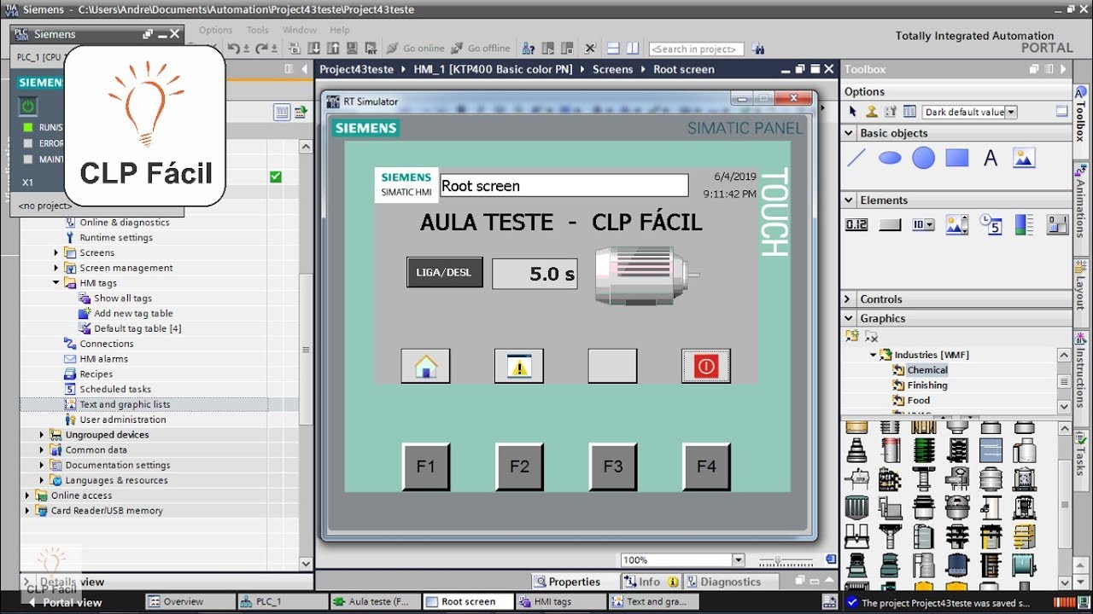1093x614 pixels.
Task: Click the undo arrow in toolbar
Action: pyautogui.click(x=233, y=49)
